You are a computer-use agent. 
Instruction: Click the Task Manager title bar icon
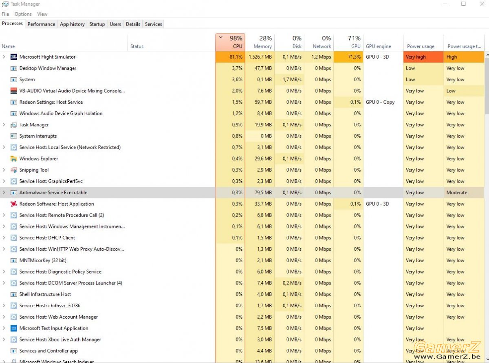click(5, 4)
